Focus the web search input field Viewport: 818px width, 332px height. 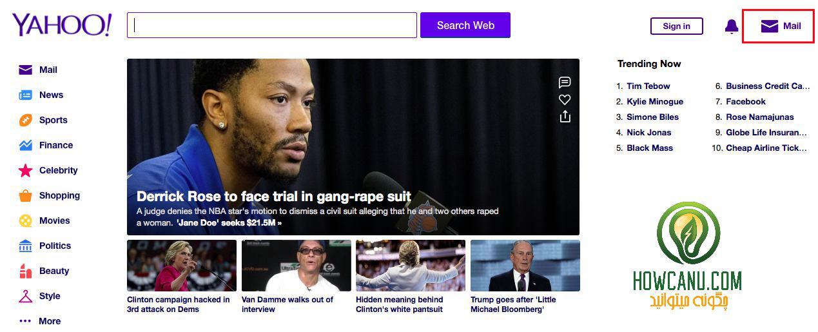[272, 25]
